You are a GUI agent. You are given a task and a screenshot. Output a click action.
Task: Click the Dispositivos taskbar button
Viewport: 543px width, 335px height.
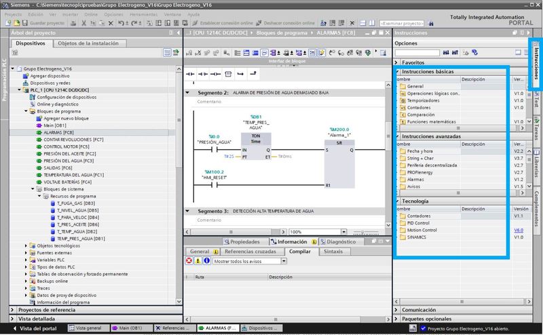pos(261,328)
